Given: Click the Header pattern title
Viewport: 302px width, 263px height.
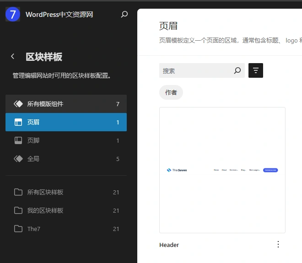Looking at the screenshot, I should (x=169, y=245).
